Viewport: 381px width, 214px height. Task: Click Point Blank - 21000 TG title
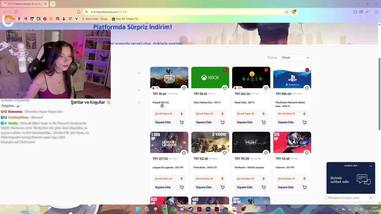click(205, 167)
